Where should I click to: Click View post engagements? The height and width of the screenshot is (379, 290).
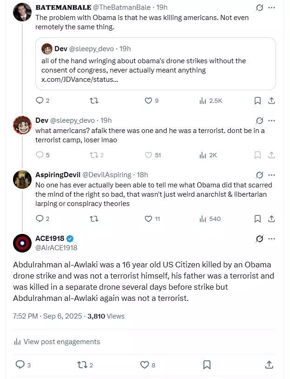57,342
